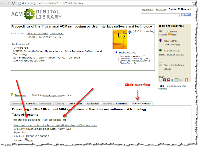Reload the page with the refresh icon
199x147 pixels.
(13, 3)
